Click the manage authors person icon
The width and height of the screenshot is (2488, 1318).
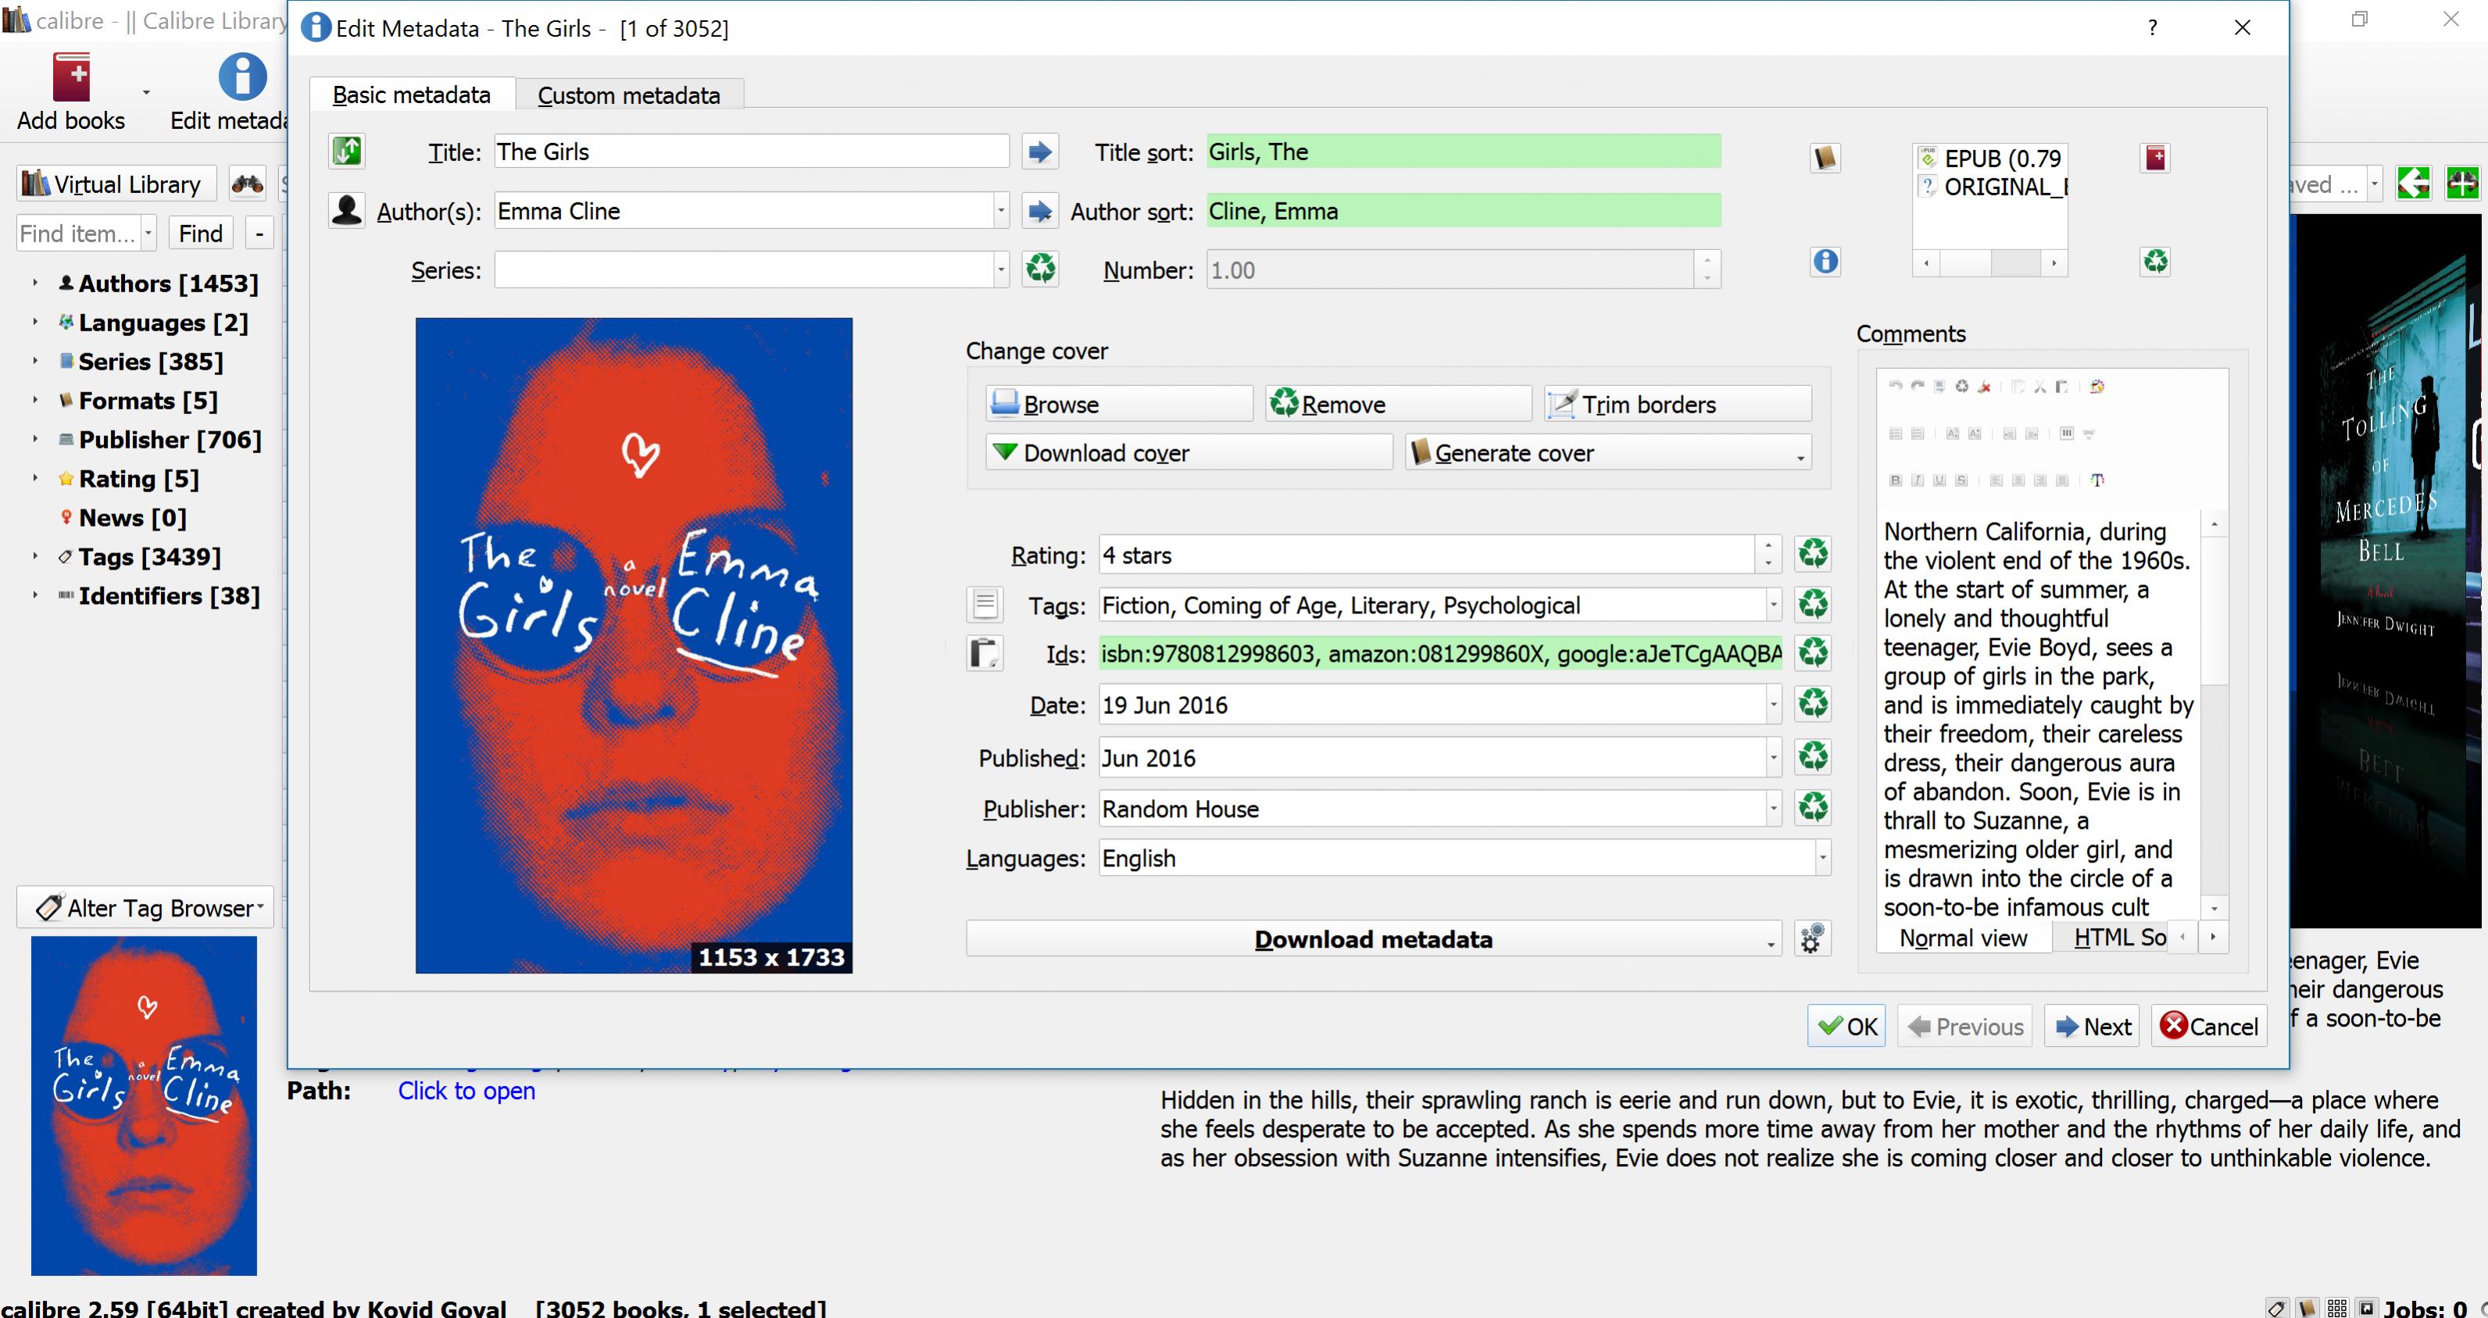click(347, 210)
